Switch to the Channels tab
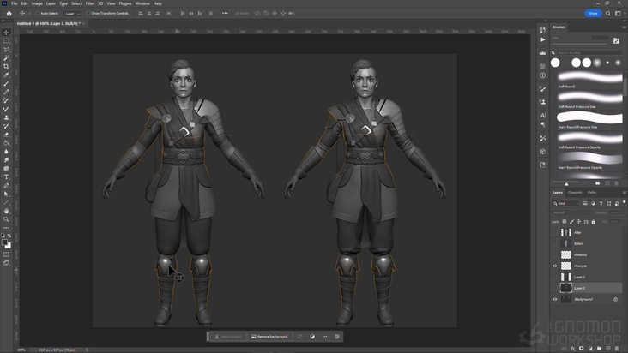The image size is (628, 353). pyautogui.click(x=575, y=192)
